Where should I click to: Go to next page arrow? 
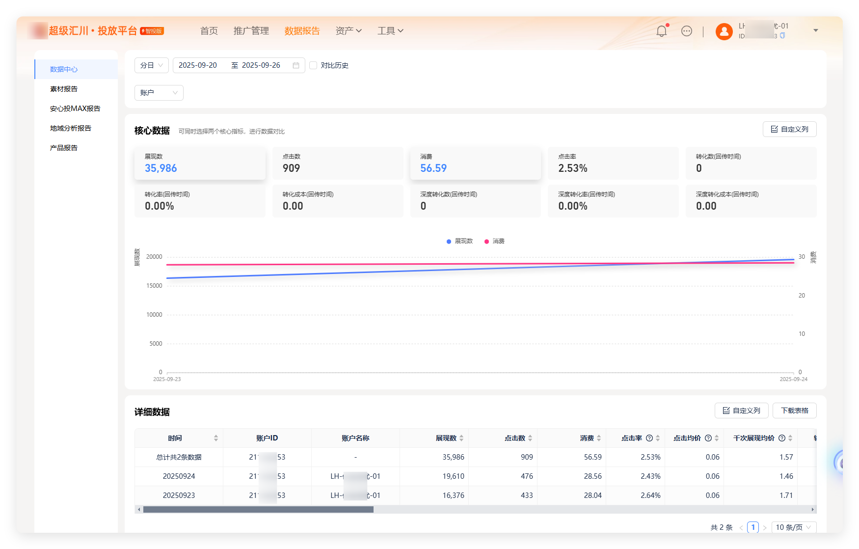pos(765,527)
